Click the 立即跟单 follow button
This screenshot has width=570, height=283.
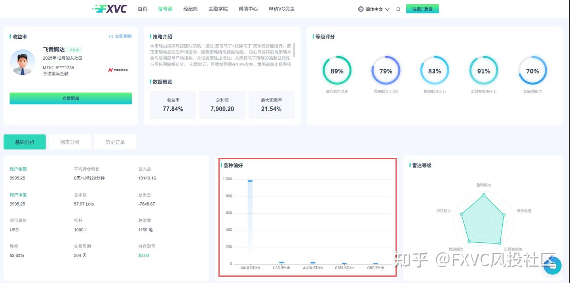70,98
